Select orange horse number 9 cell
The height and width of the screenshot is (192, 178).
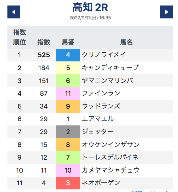tap(68, 106)
